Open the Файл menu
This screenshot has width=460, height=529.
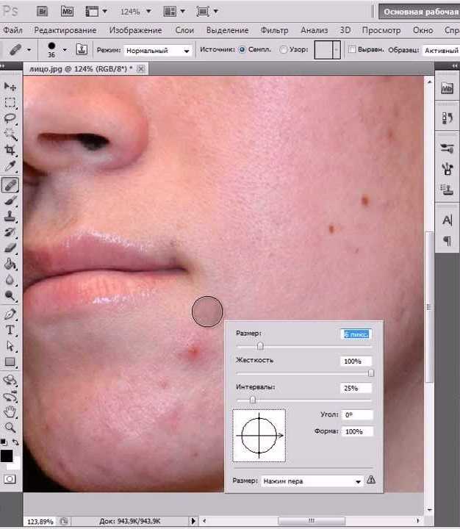(12, 30)
